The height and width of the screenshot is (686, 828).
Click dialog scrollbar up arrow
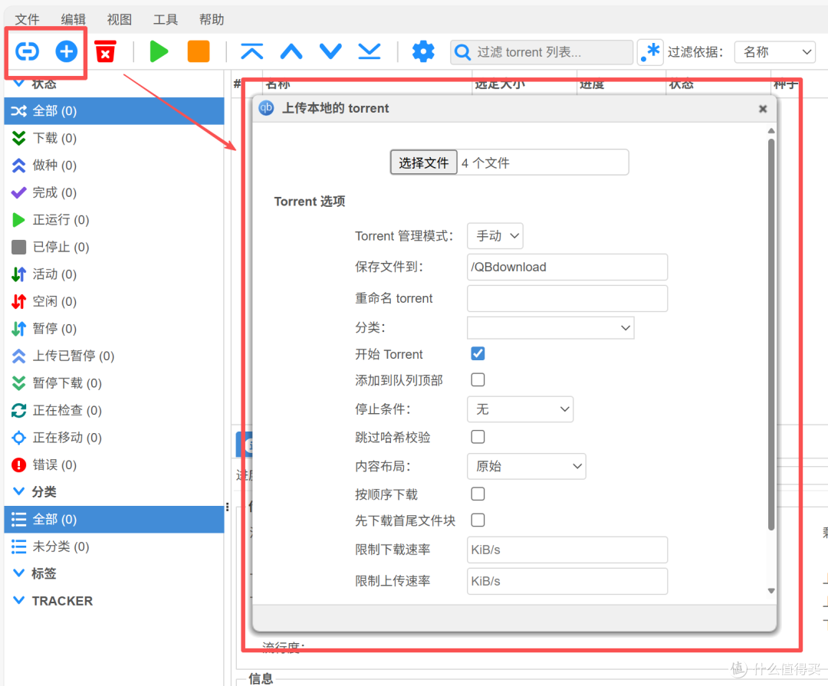tap(771, 130)
